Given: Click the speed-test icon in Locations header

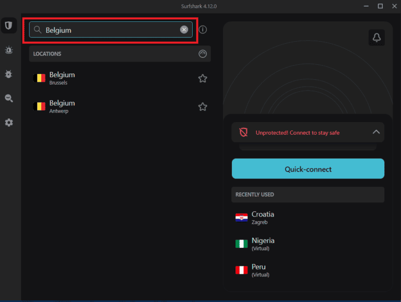Looking at the screenshot, I should [203, 54].
